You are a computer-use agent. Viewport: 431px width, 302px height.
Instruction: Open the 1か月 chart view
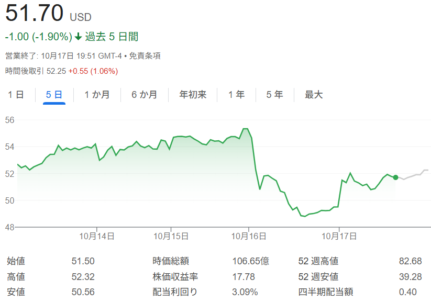click(97, 95)
